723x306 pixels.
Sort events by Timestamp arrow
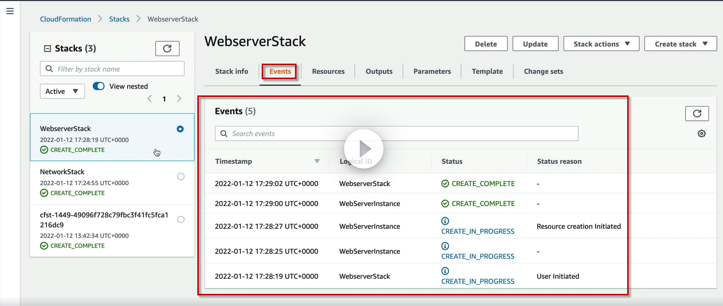(x=317, y=161)
